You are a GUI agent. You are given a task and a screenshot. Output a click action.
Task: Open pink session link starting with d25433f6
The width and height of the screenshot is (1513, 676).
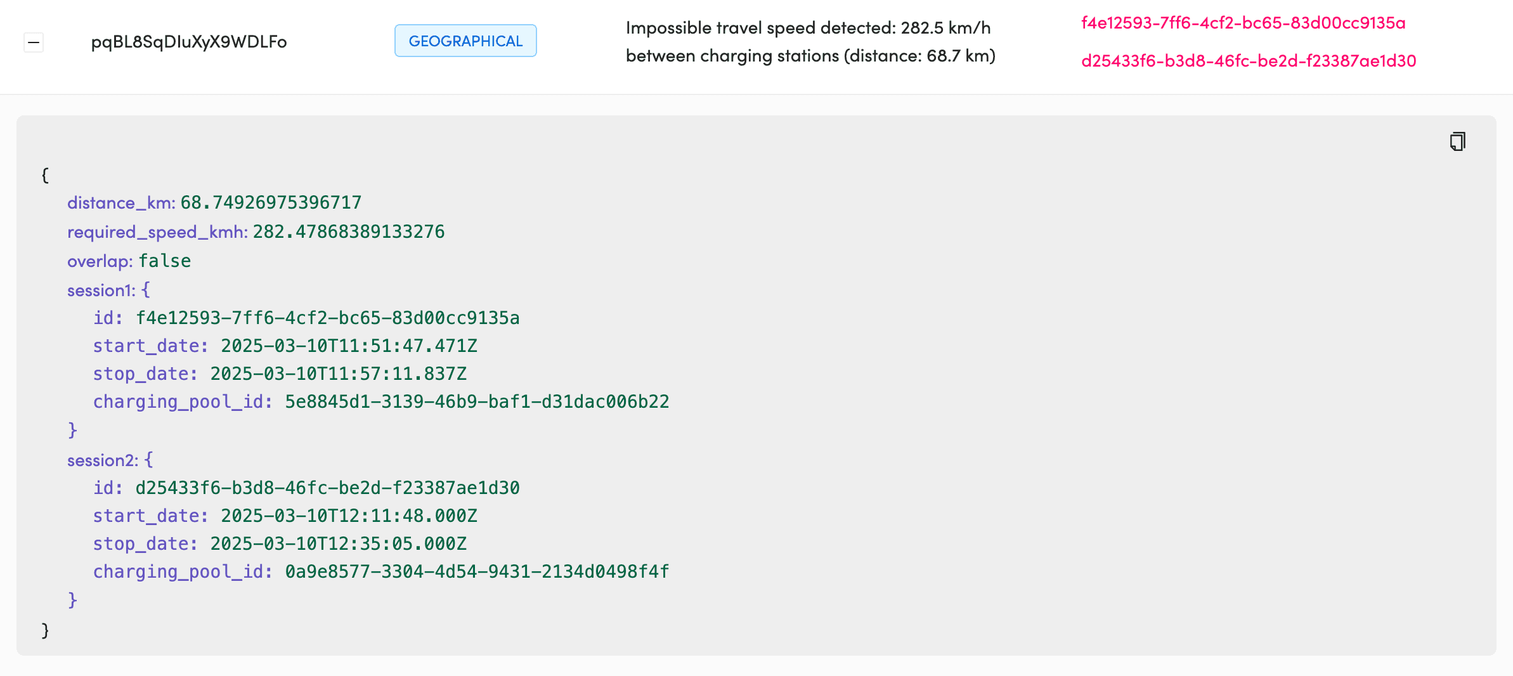tap(1248, 61)
